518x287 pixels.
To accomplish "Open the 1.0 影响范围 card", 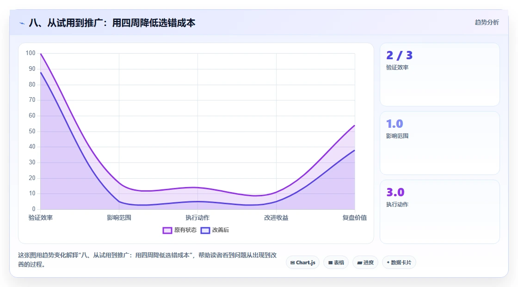I will [440, 143].
